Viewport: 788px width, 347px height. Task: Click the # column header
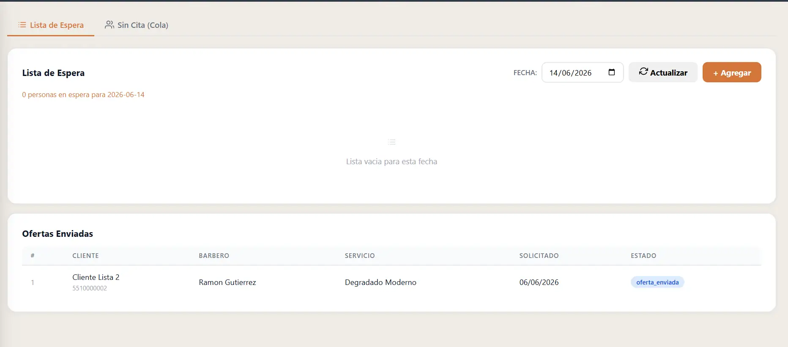pos(33,256)
